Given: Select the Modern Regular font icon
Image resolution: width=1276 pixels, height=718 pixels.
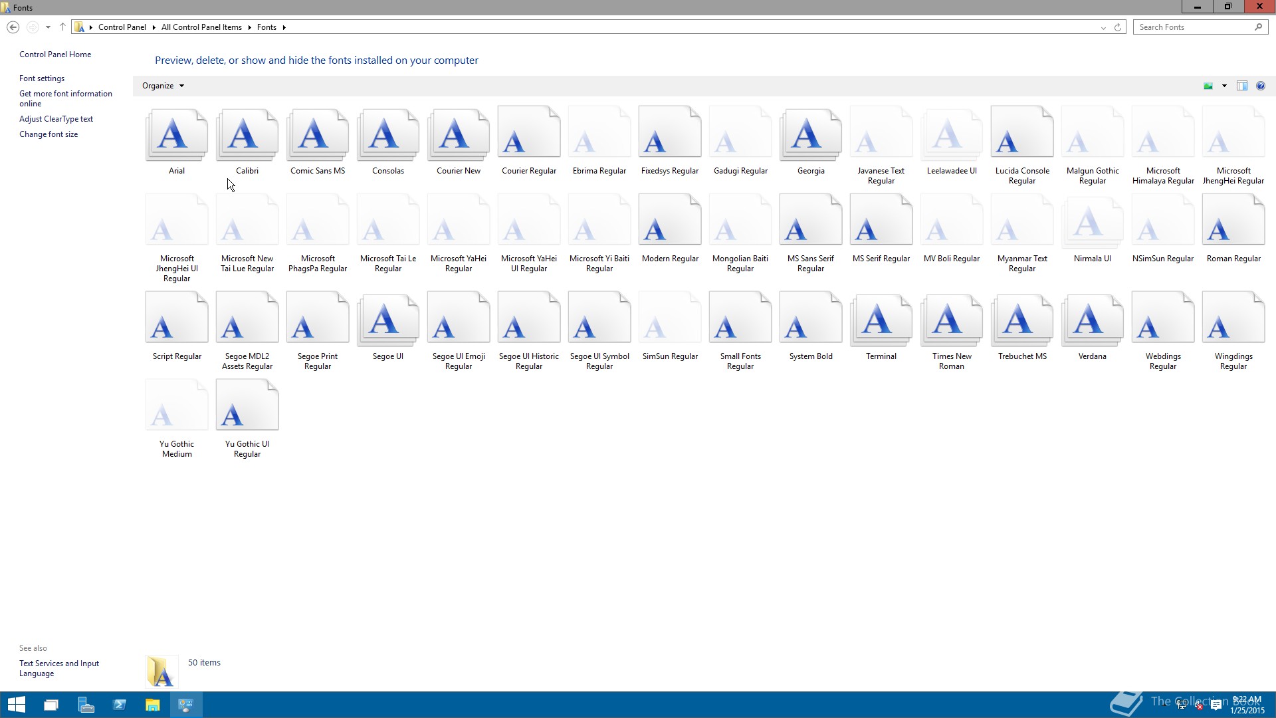Looking at the screenshot, I should (670, 220).
